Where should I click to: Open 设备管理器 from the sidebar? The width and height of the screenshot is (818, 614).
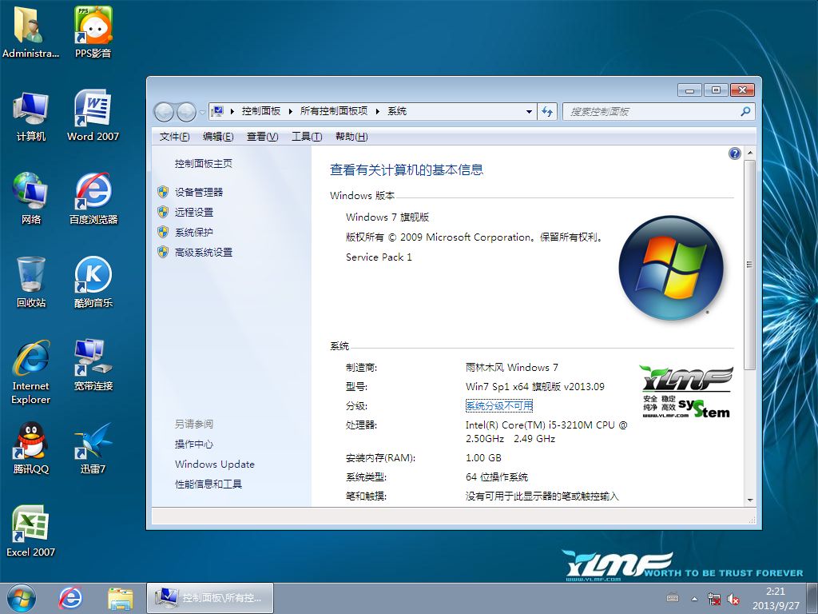199,192
